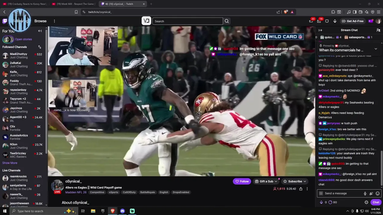The image size is (383, 215).
Task: Open the chat celebration party popper icon
Action: coord(371,193)
